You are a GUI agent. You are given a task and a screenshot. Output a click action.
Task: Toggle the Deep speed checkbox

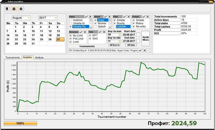click(x=96, y=20)
